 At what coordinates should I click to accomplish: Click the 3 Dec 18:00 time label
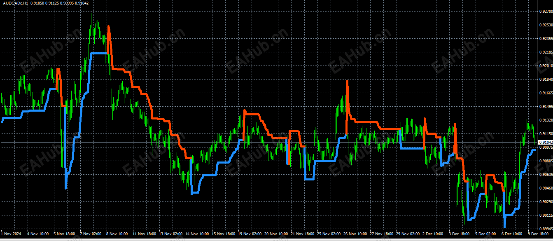click(x=460, y=234)
